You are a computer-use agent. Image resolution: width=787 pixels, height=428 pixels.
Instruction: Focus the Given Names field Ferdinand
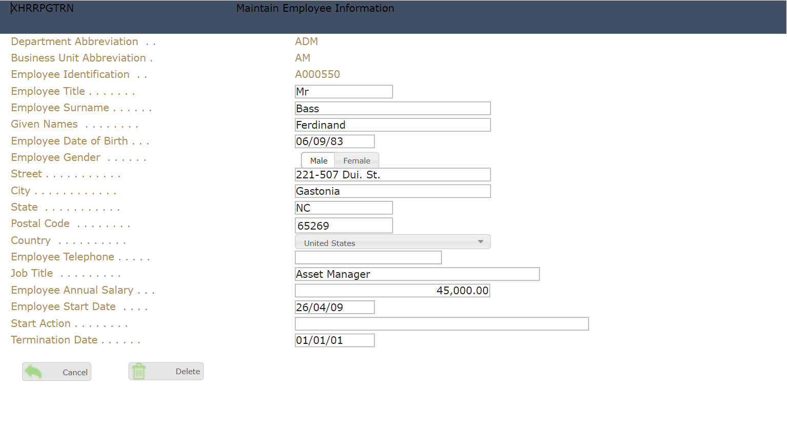pos(392,125)
